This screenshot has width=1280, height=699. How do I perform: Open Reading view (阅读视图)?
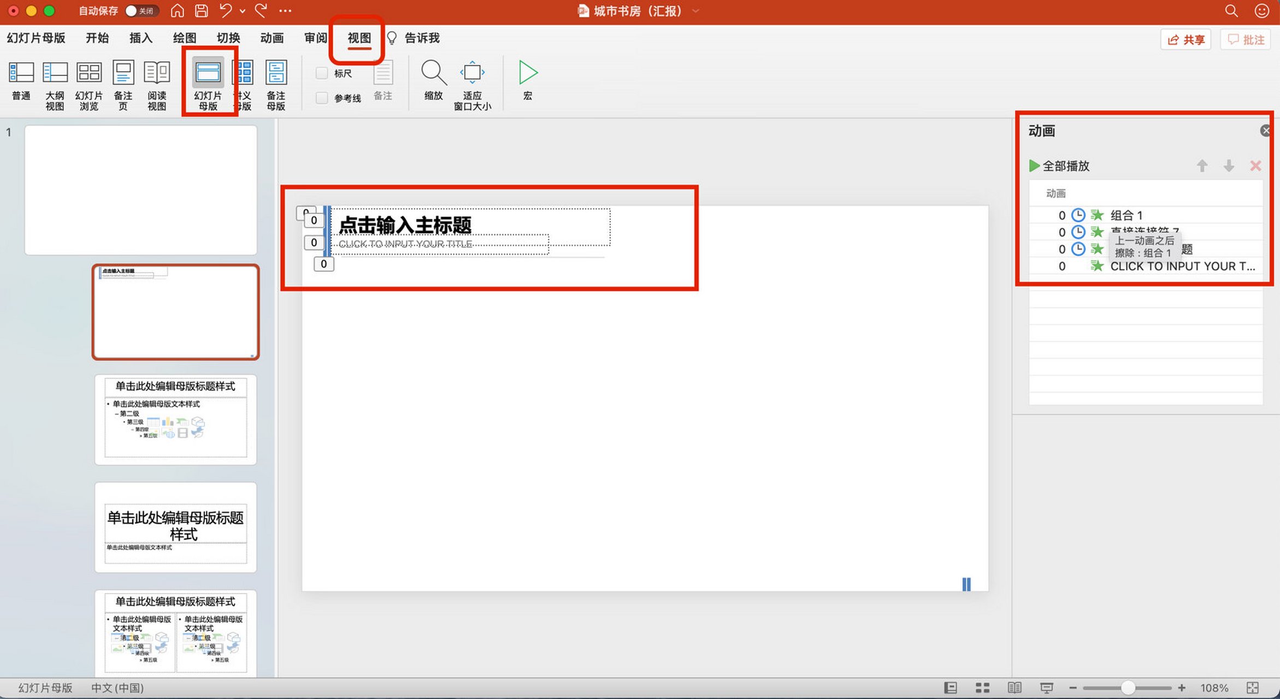click(x=157, y=85)
